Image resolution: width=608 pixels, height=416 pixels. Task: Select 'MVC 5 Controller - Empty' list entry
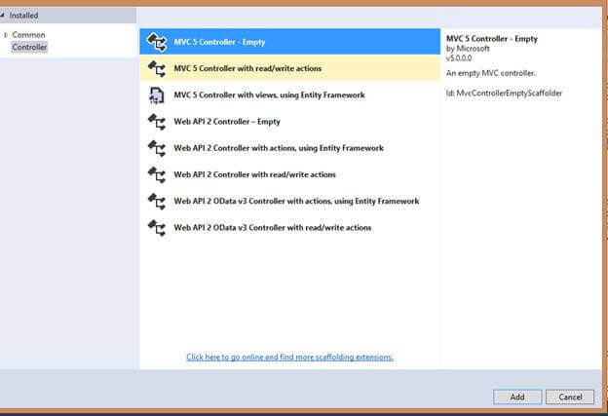click(x=289, y=42)
